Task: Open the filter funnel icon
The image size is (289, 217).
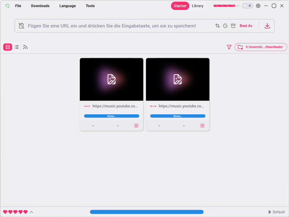Action: [229, 47]
